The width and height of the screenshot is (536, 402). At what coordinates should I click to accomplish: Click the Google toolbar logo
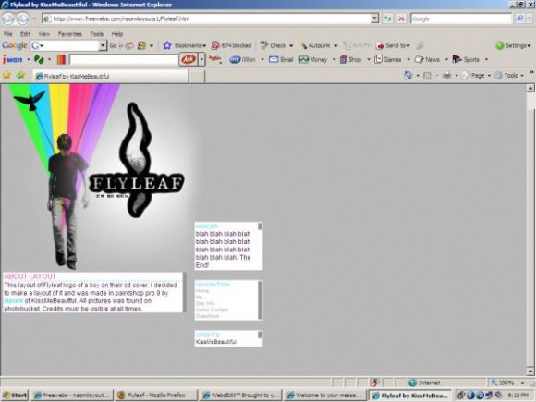[x=15, y=45]
